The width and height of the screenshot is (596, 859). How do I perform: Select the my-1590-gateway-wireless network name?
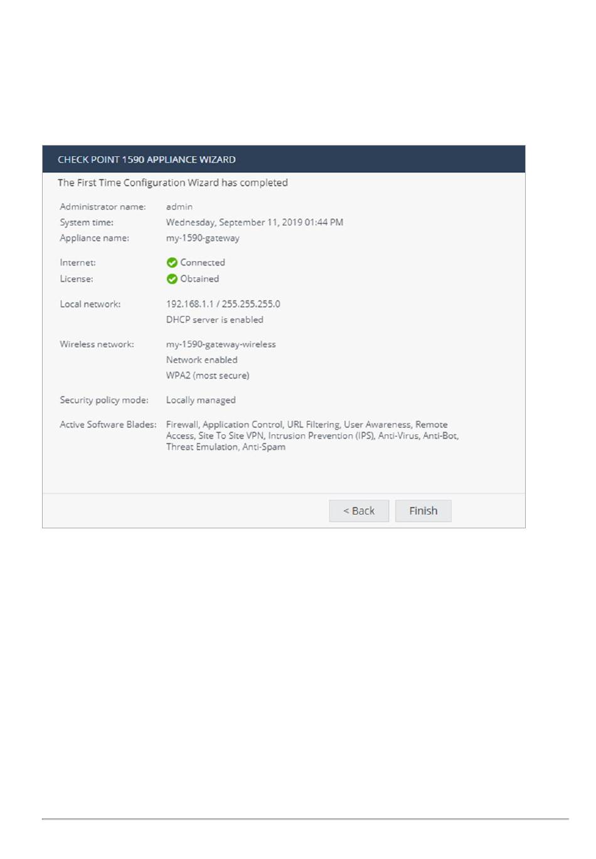pyautogui.click(x=221, y=344)
